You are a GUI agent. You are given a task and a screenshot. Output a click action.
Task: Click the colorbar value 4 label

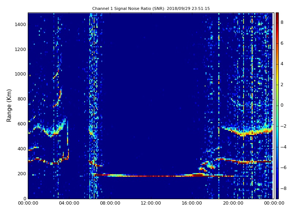tap(282, 64)
